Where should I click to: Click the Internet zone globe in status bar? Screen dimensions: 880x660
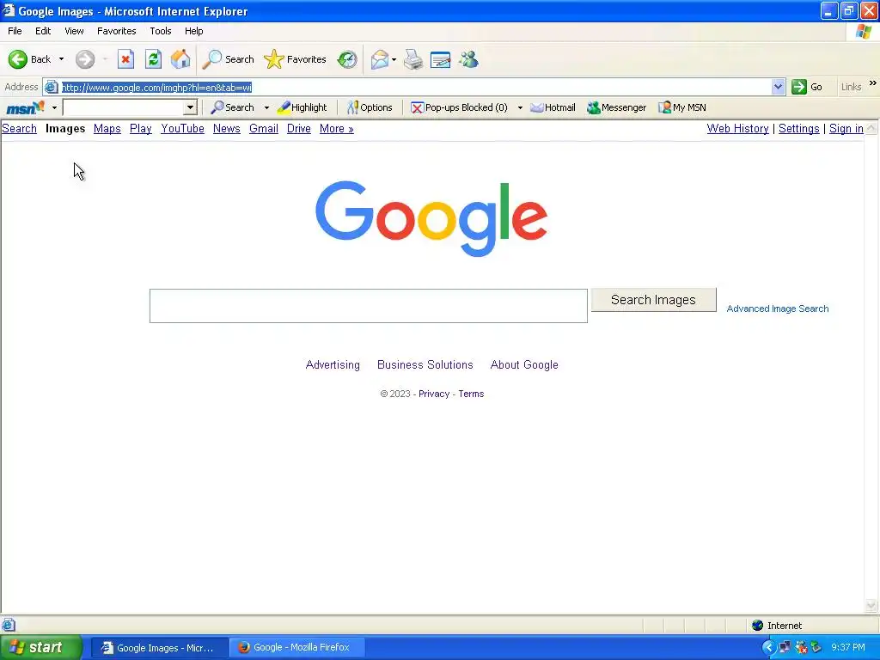coord(758,626)
